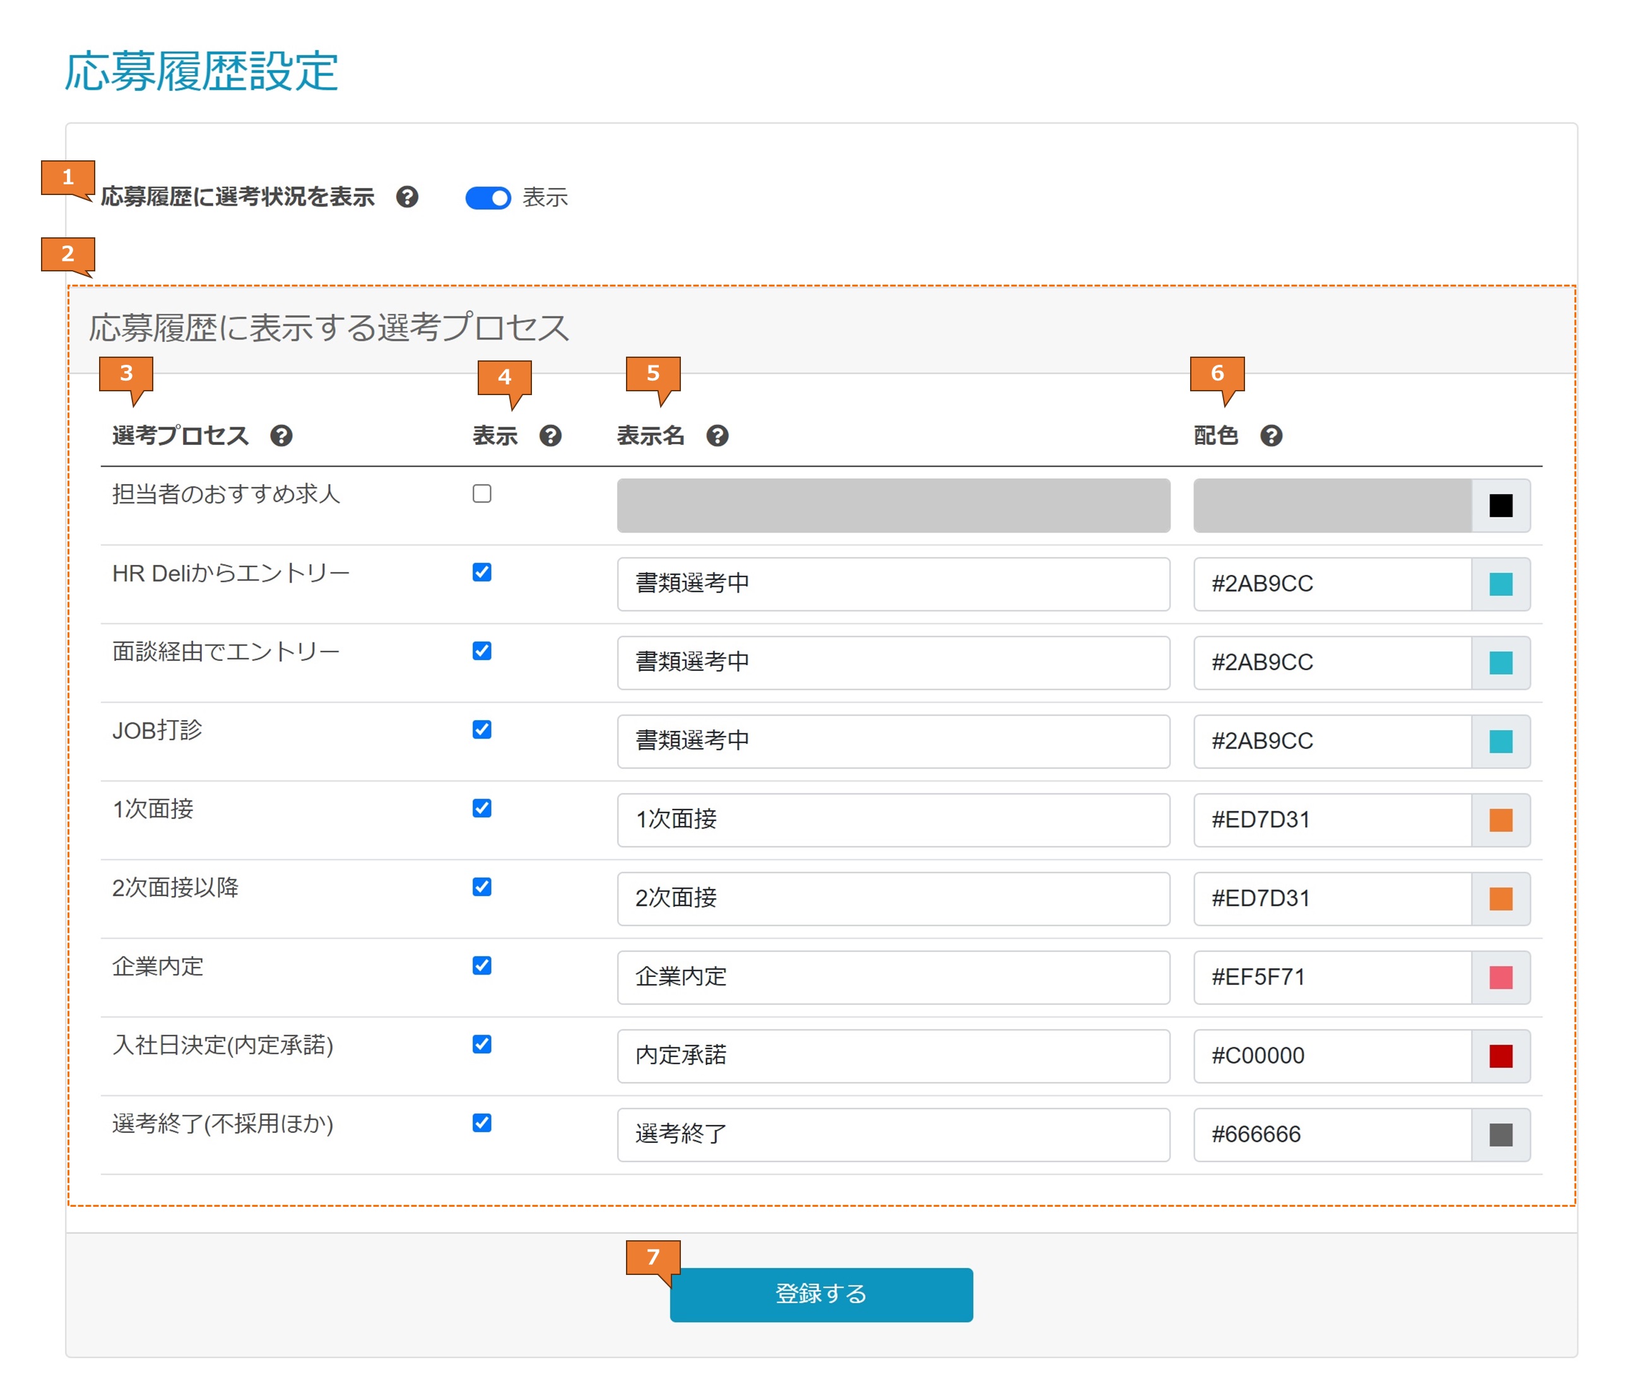Click the 1次面接 display name field

coord(894,820)
